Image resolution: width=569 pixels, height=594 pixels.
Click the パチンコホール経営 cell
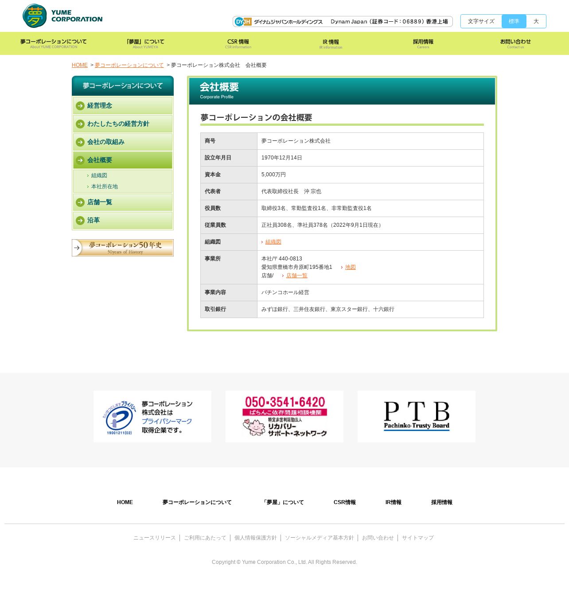pyautogui.click(x=370, y=293)
